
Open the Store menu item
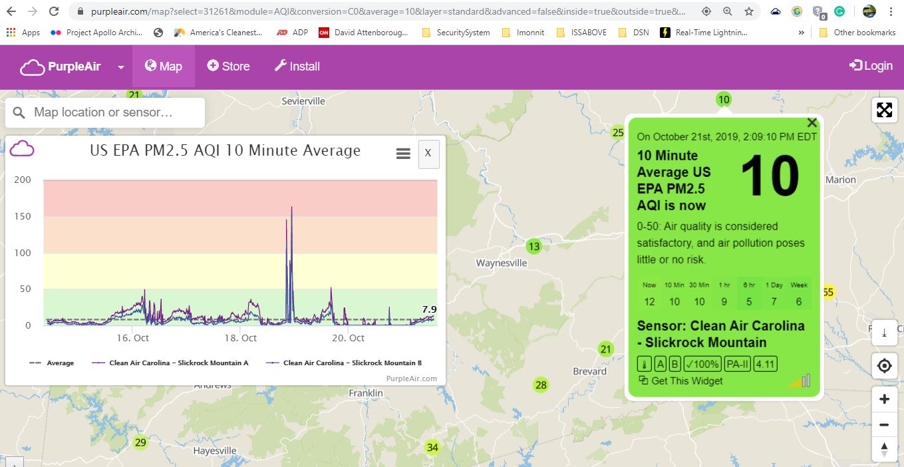pos(228,67)
